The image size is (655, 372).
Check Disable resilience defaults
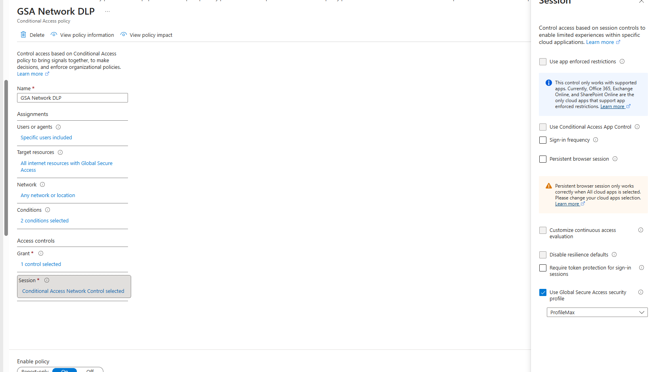[x=543, y=255]
